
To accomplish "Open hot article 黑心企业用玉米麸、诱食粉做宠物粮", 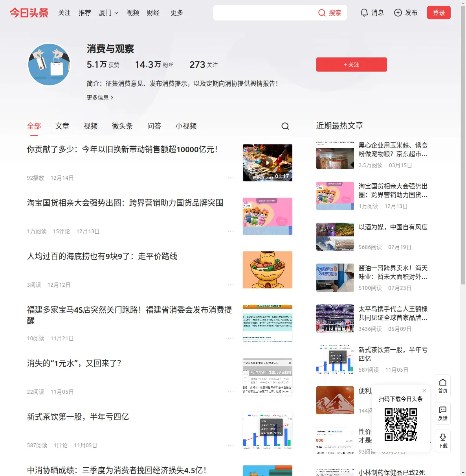I will point(393,150).
